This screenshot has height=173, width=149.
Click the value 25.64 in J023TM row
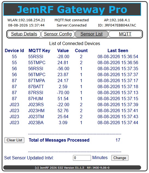63,117
